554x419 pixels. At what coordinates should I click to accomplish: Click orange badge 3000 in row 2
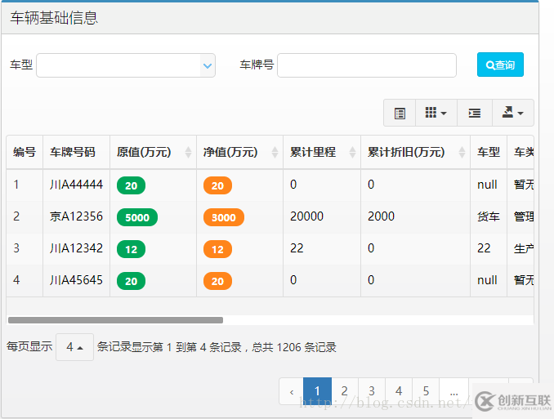click(223, 217)
